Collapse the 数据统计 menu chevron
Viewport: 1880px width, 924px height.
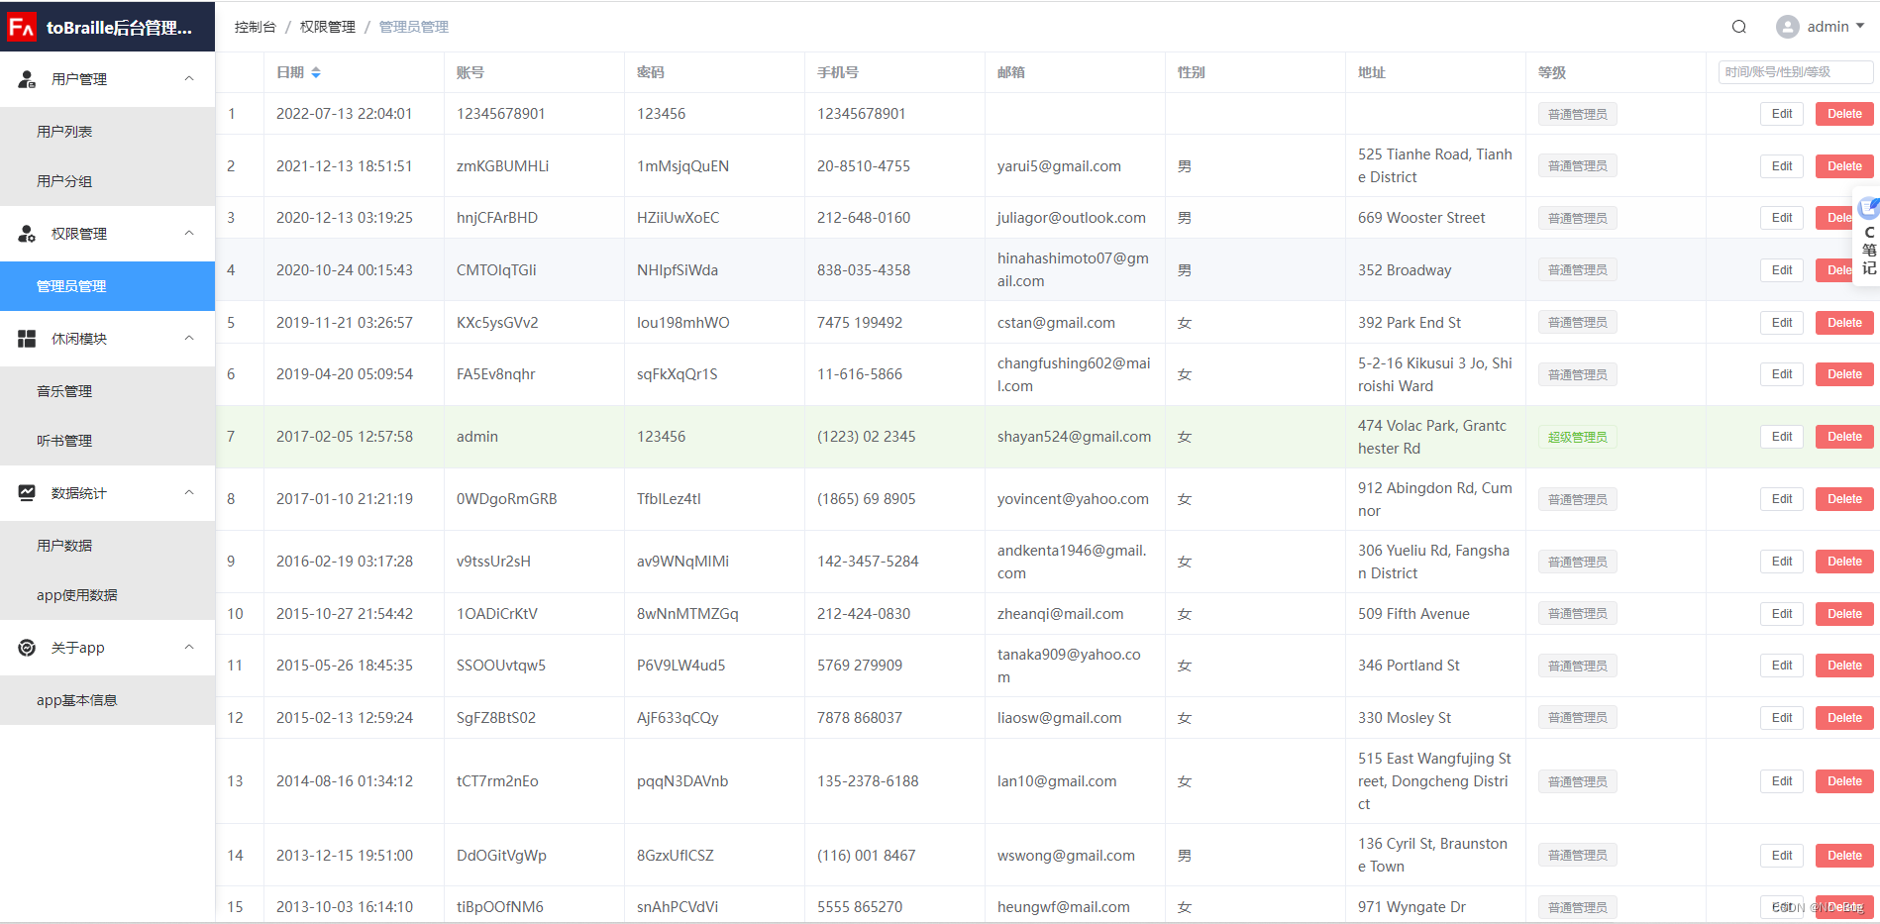[189, 493]
